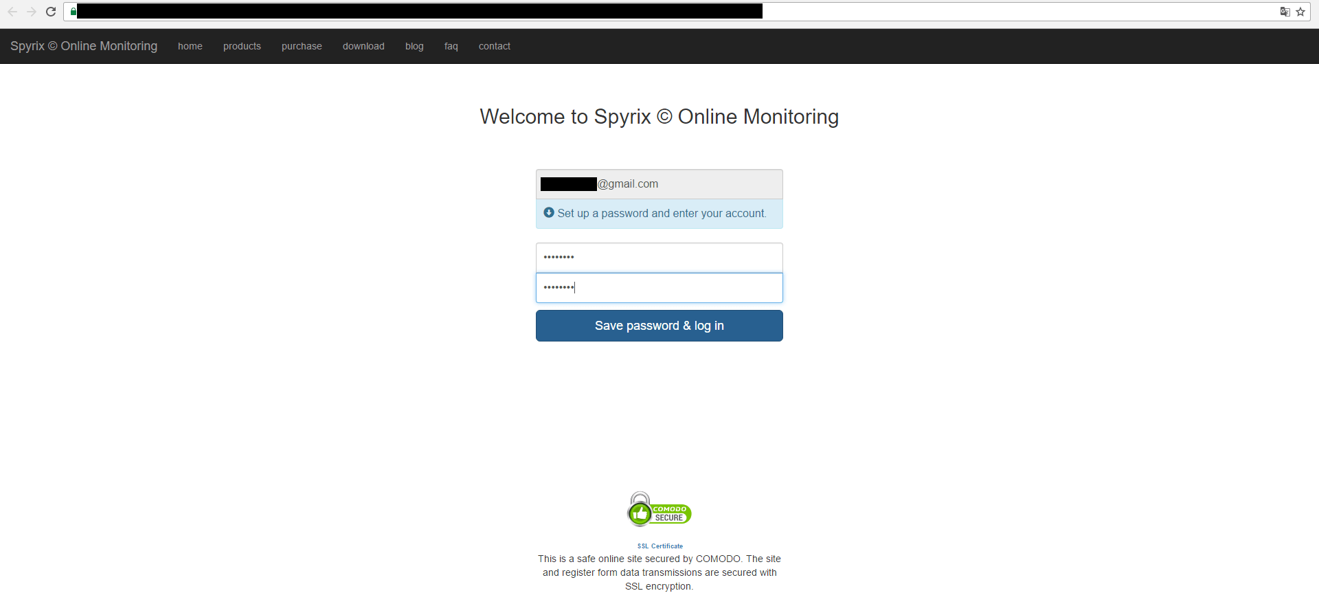The height and width of the screenshot is (615, 1319).
Task: Focus the confirm password field
Action: click(x=659, y=288)
